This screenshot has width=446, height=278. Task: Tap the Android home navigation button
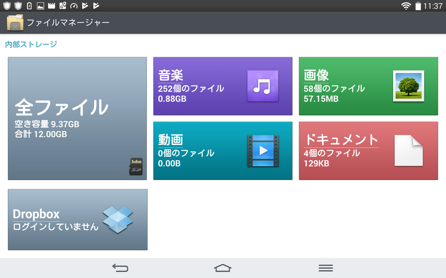223,268
